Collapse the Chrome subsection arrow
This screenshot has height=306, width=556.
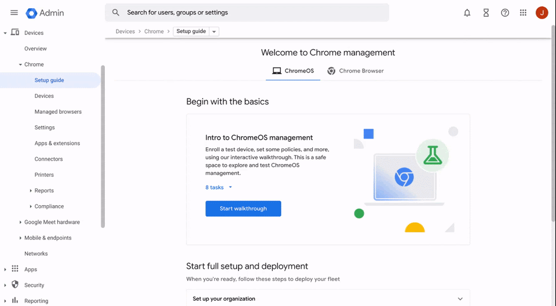[x=20, y=64]
